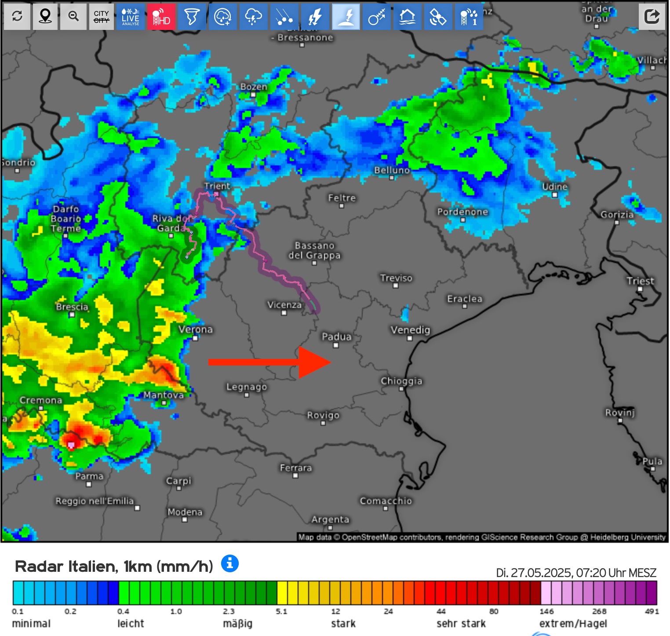Click the Rovigo city label
The width and height of the screenshot is (670, 636).
pyautogui.click(x=323, y=415)
